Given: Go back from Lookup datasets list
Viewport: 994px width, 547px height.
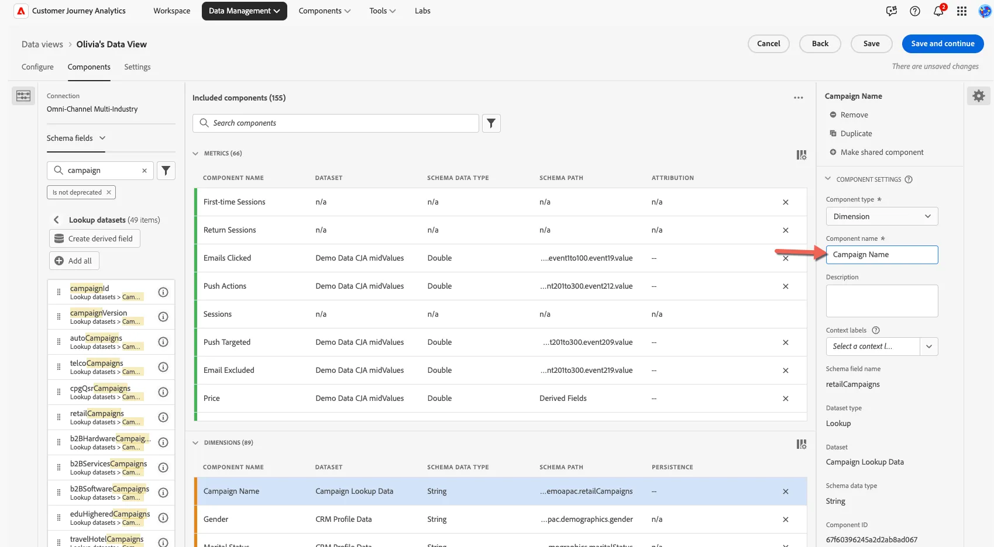Looking at the screenshot, I should tap(56, 220).
